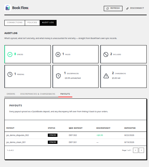This screenshot has width=149, height=167.
Task: Switch to the Orders sub-tab
Action: click(x=11, y=94)
